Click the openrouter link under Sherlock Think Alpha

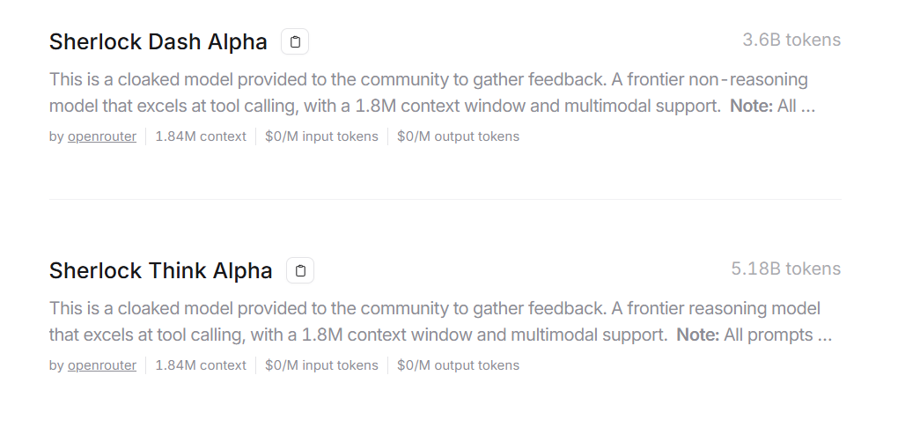[x=102, y=365]
